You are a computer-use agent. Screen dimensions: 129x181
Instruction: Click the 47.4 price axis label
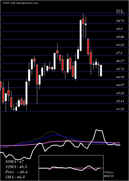click(119, 53)
